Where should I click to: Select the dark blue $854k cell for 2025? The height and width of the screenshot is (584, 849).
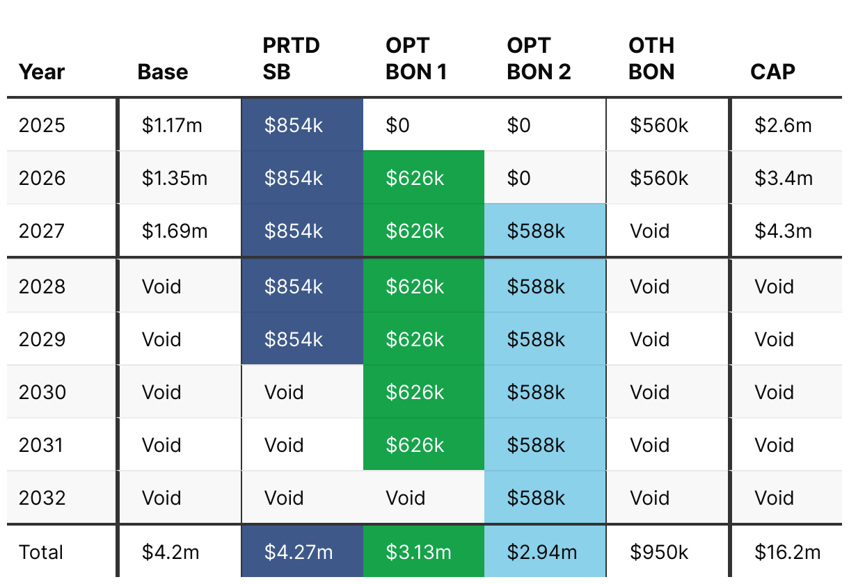coord(302,125)
